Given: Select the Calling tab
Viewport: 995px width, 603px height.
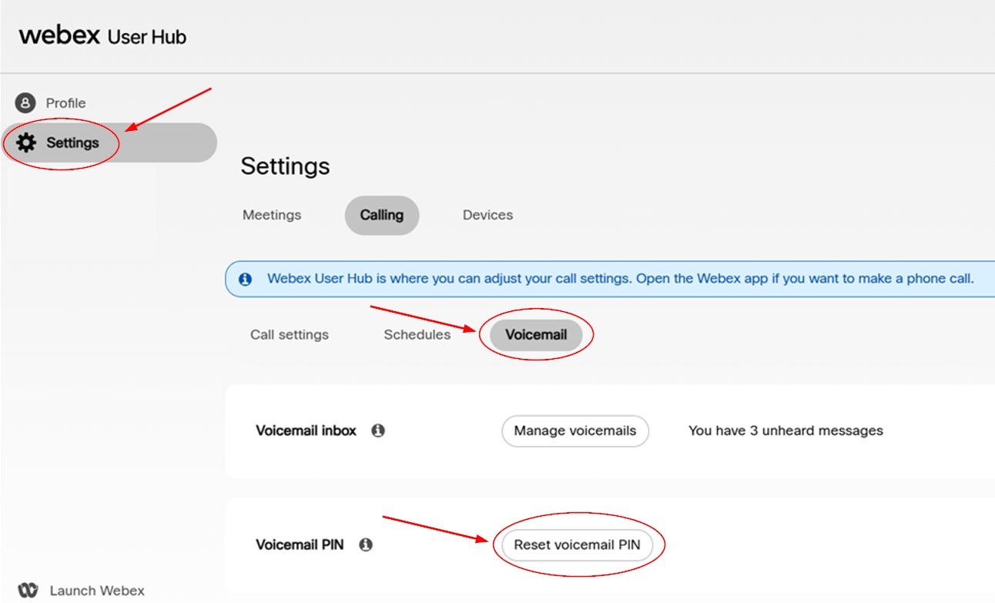Looking at the screenshot, I should pos(381,215).
